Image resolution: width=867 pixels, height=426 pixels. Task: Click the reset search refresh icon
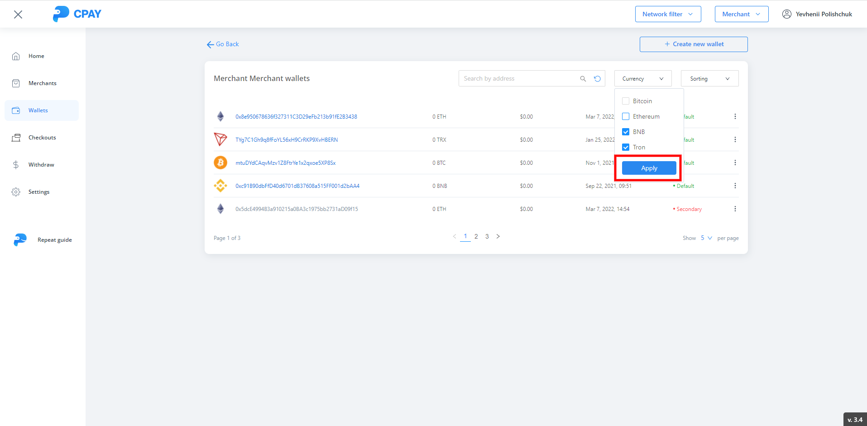click(x=597, y=79)
